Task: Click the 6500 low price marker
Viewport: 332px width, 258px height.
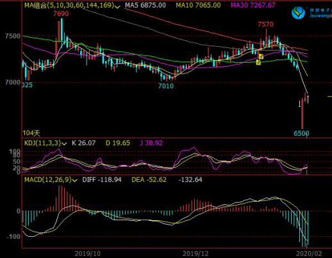Action: point(301,133)
